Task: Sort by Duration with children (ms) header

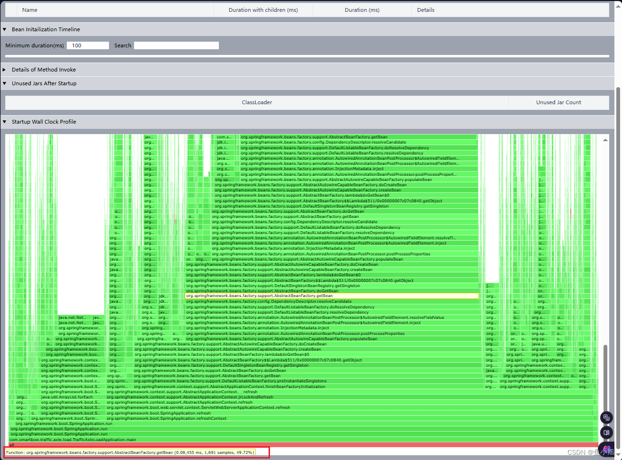Action: [x=263, y=10]
